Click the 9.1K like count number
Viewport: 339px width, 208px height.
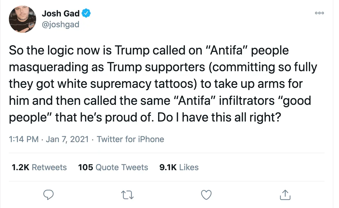(x=168, y=167)
